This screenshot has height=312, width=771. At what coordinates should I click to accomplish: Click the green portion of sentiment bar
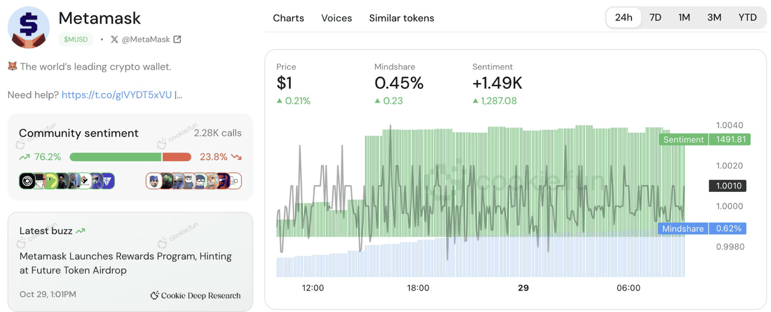[x=115, y=157]
